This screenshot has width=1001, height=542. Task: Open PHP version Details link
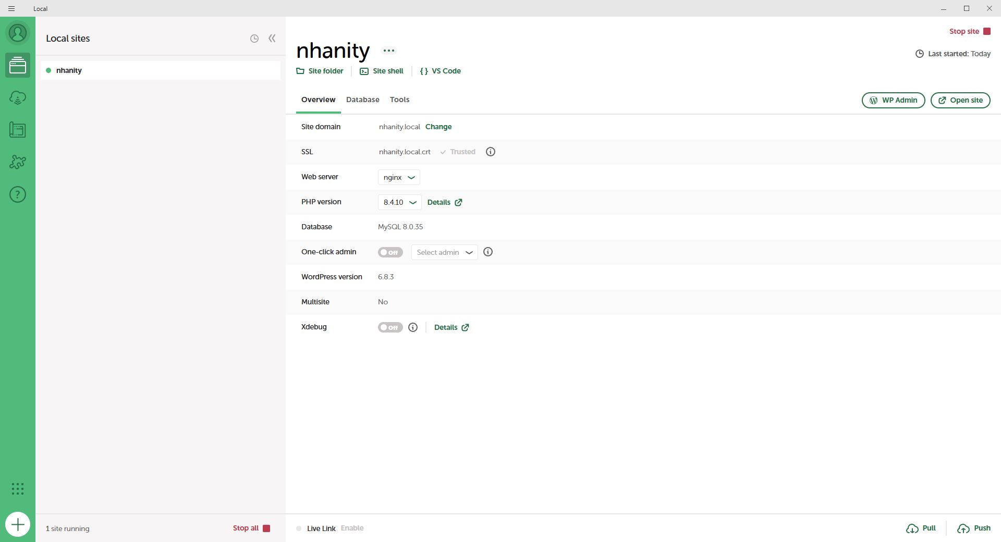tap(445, 202)
